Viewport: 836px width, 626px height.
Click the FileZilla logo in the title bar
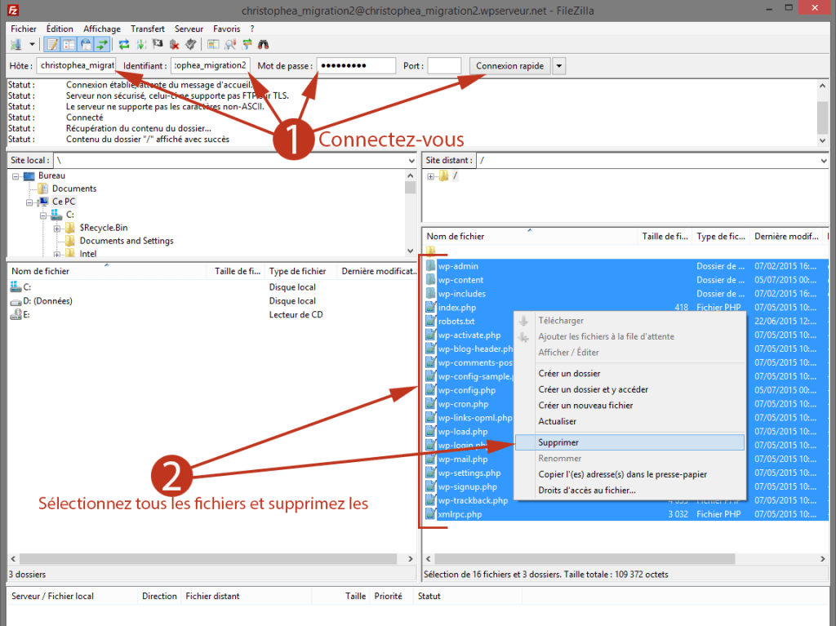point(13,10)
